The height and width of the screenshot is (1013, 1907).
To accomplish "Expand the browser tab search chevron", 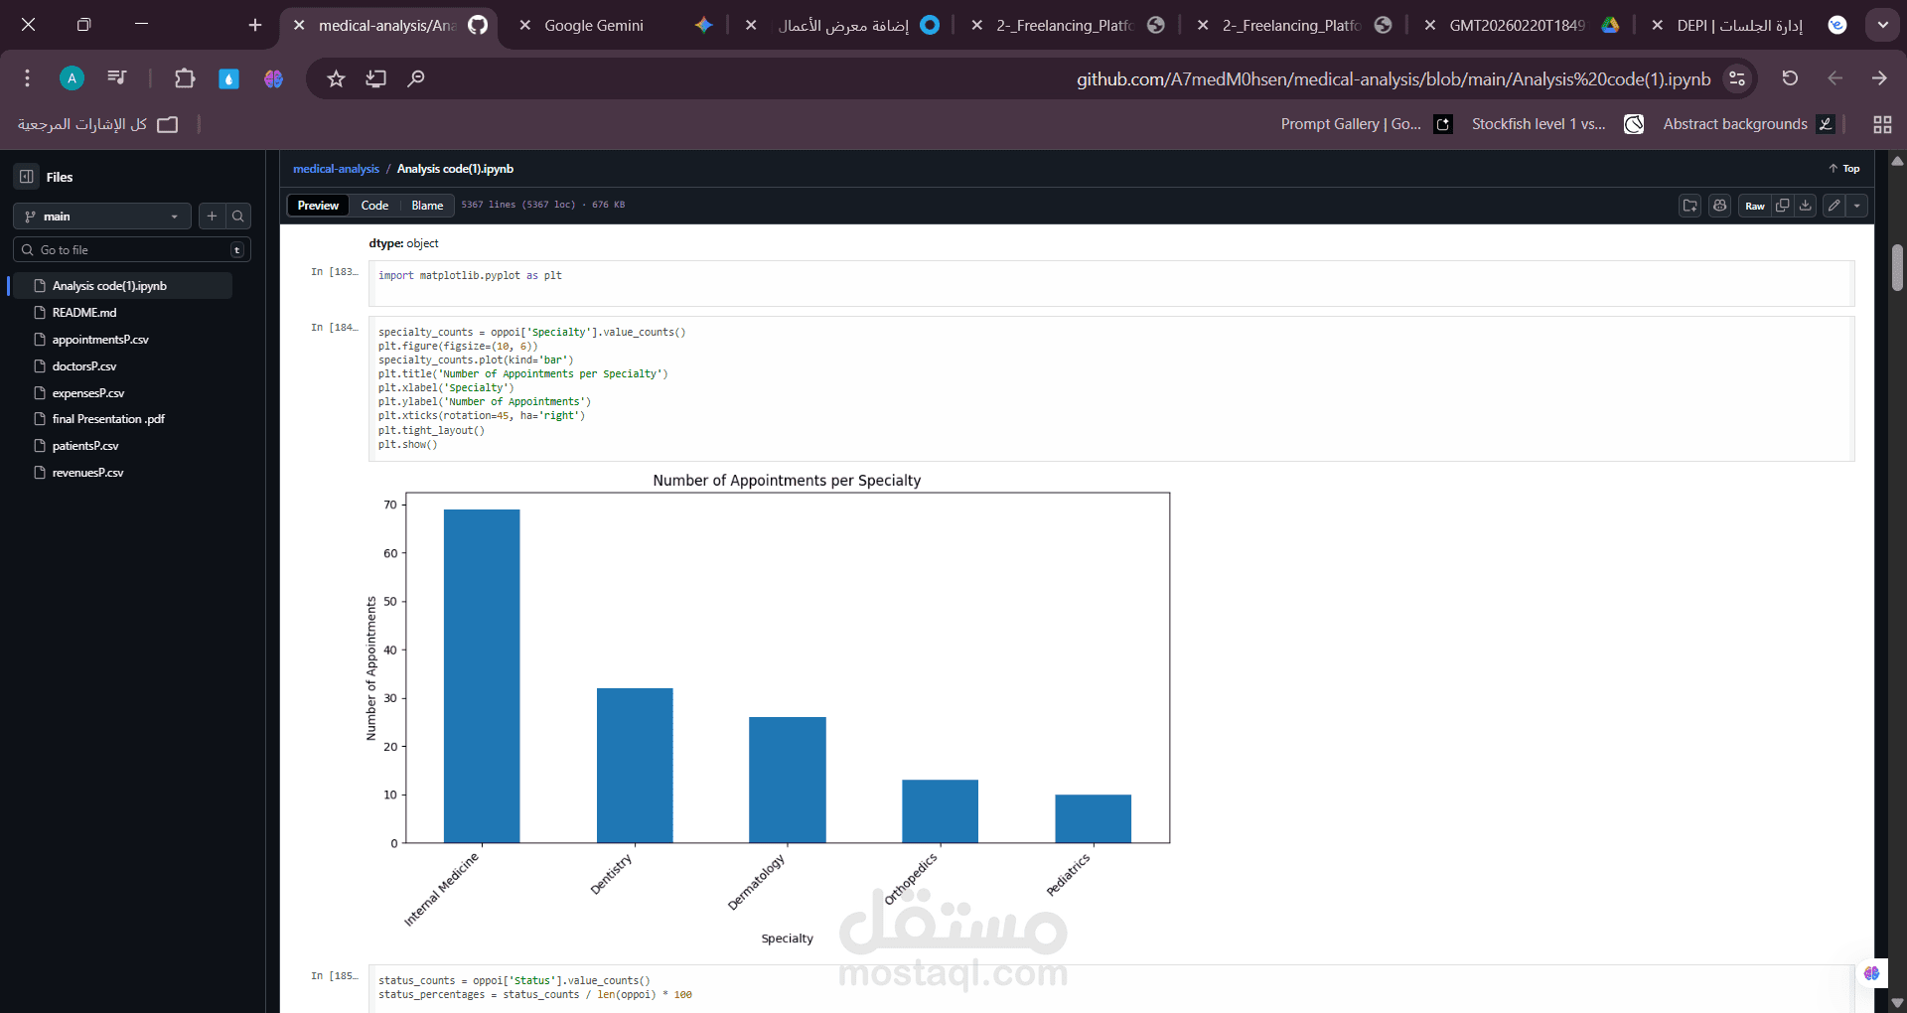I will click(1882, 25).
